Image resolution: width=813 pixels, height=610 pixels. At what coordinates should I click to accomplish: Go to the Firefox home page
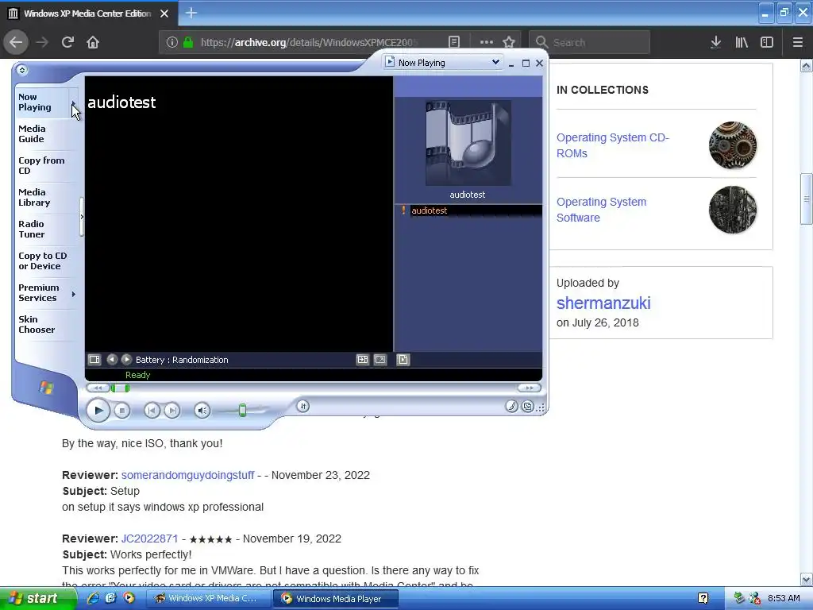93,42
